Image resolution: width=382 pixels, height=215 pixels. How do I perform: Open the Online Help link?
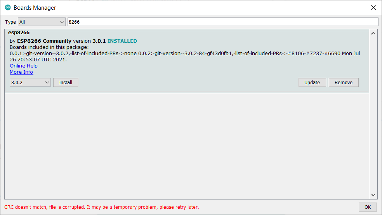(x=24, y=66)
